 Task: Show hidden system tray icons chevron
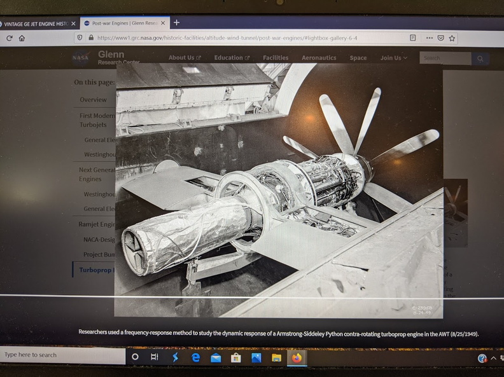click(493, 358)
